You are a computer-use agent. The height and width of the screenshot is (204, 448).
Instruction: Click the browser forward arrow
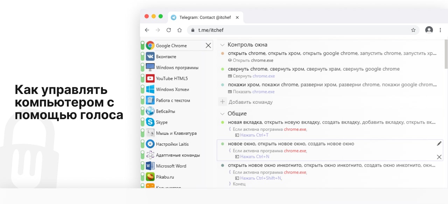tap(158, 30)
